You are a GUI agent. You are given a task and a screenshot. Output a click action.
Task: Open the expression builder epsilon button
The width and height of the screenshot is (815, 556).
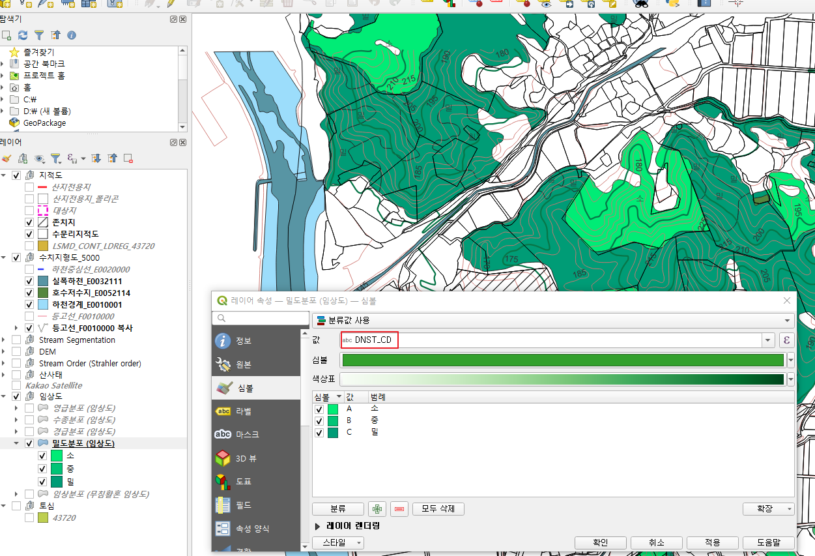coord(787,340)
